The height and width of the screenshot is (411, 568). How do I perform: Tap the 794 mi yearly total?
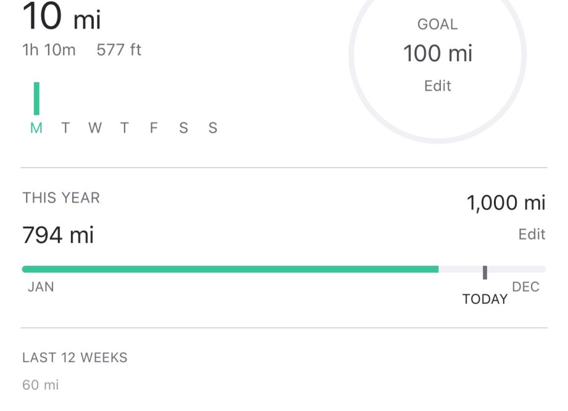[x=58, y=235]
